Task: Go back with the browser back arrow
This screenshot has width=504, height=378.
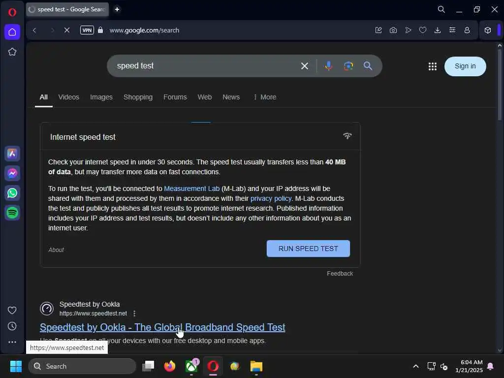Action: (x=34, y=30)
